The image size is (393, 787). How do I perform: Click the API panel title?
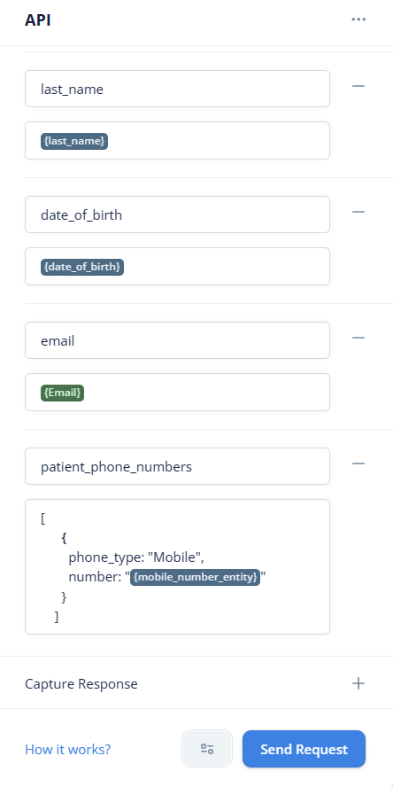37,20
